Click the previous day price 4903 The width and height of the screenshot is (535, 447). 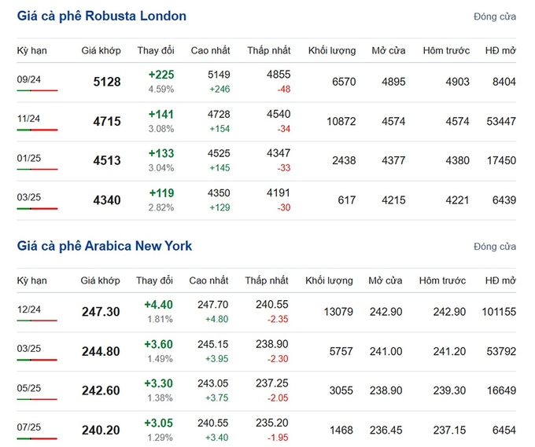pyautogui.click(x=458, y=82)
